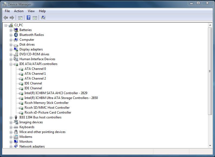Click the Human Interface Devices icon
The width and height of the screenshot is (215, 157).
[16, 59]
